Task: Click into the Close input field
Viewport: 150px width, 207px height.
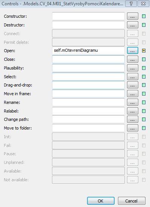Action: [x=88, y=59]
